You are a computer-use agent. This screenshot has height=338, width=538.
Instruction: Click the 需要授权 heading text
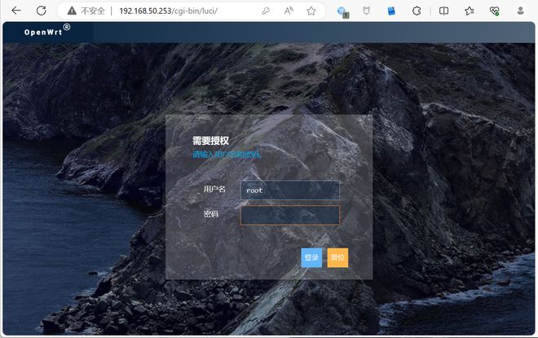pos(210,141)
